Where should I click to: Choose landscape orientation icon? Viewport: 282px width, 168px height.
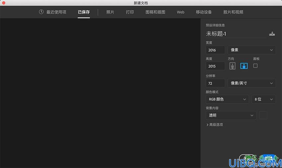point(244,66)
